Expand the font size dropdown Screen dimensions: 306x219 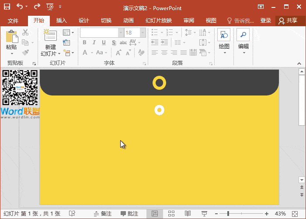pos(143,33)
